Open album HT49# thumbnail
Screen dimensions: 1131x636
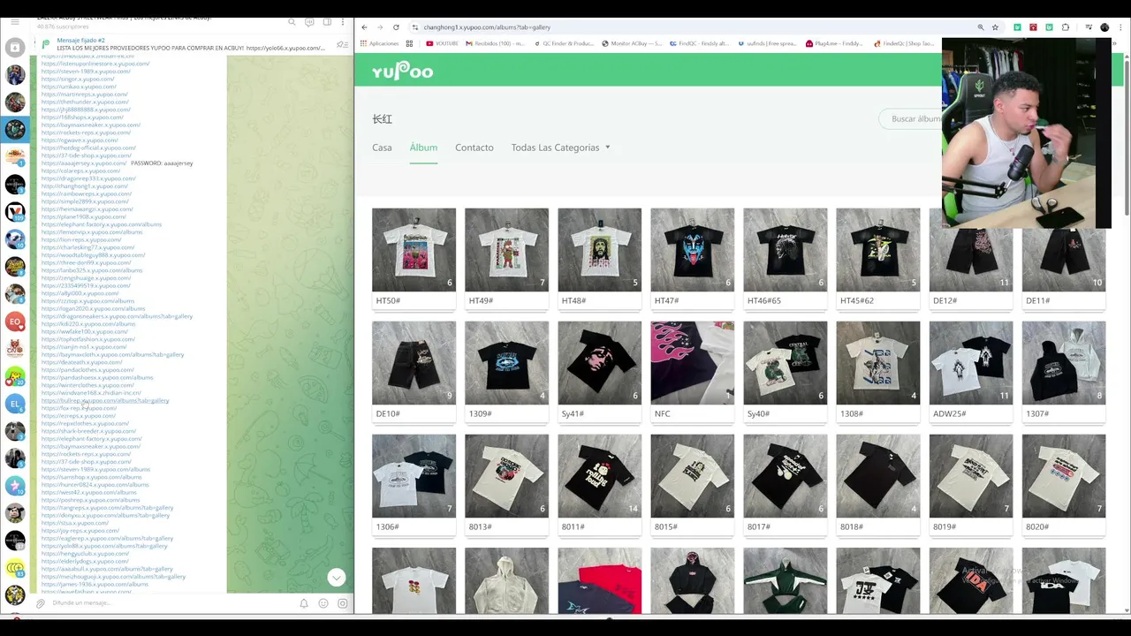pos(506,250)
